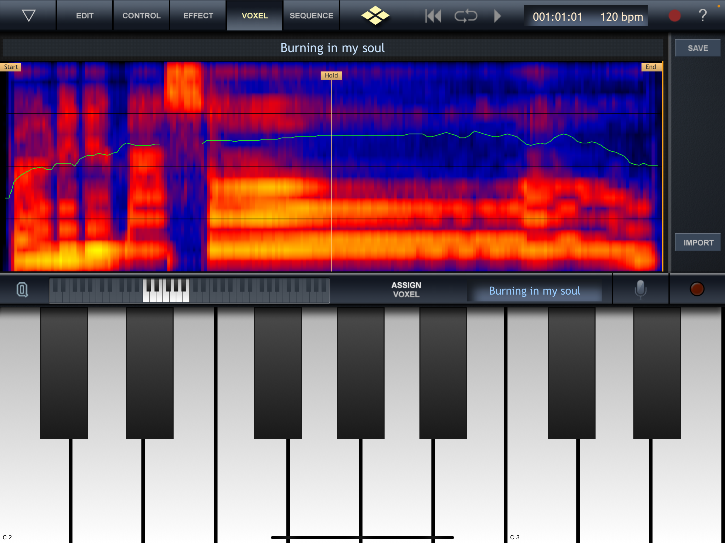Select the Hold marker on spectrogram
The image size is (725, 543).
tap(331, 75)
